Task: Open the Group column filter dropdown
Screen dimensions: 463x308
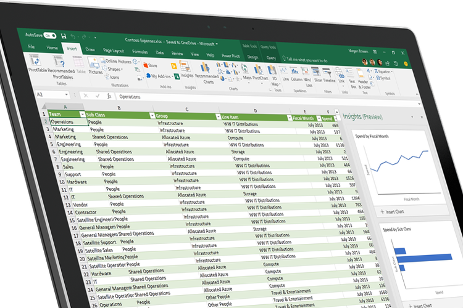Action: pyautogui.click(x=218, y=116)
